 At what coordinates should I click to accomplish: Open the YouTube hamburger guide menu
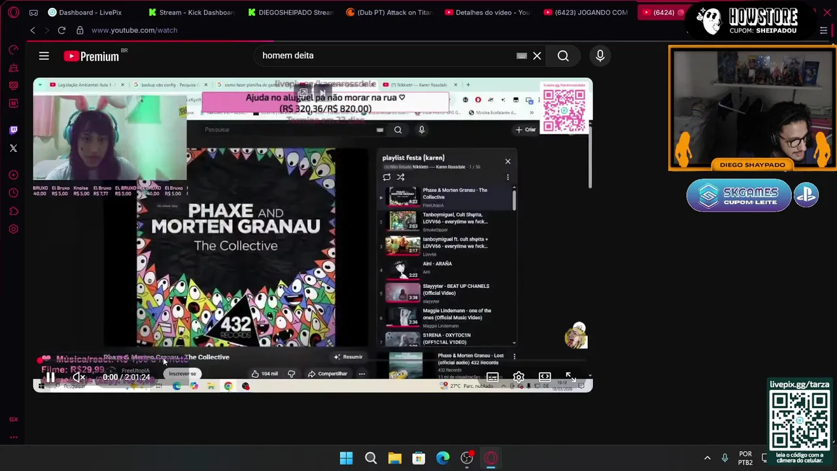[44, 56]
